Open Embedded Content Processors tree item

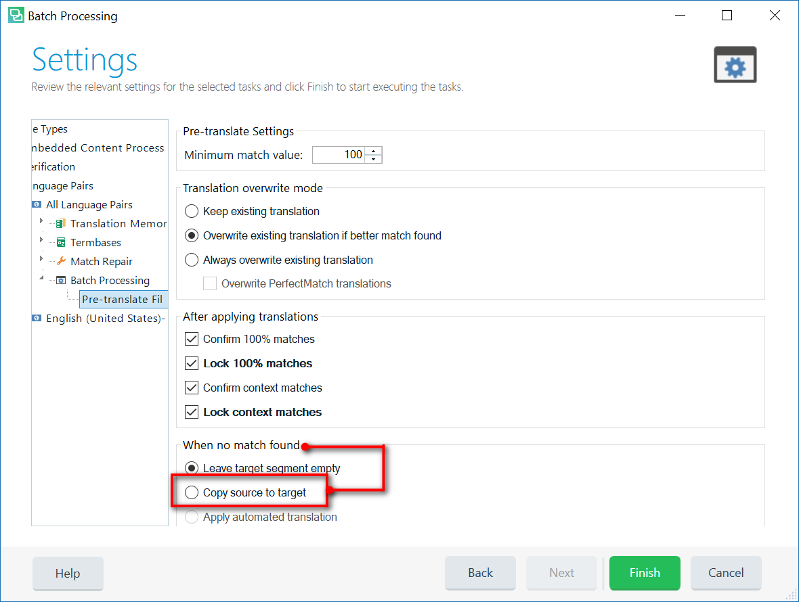98,147
